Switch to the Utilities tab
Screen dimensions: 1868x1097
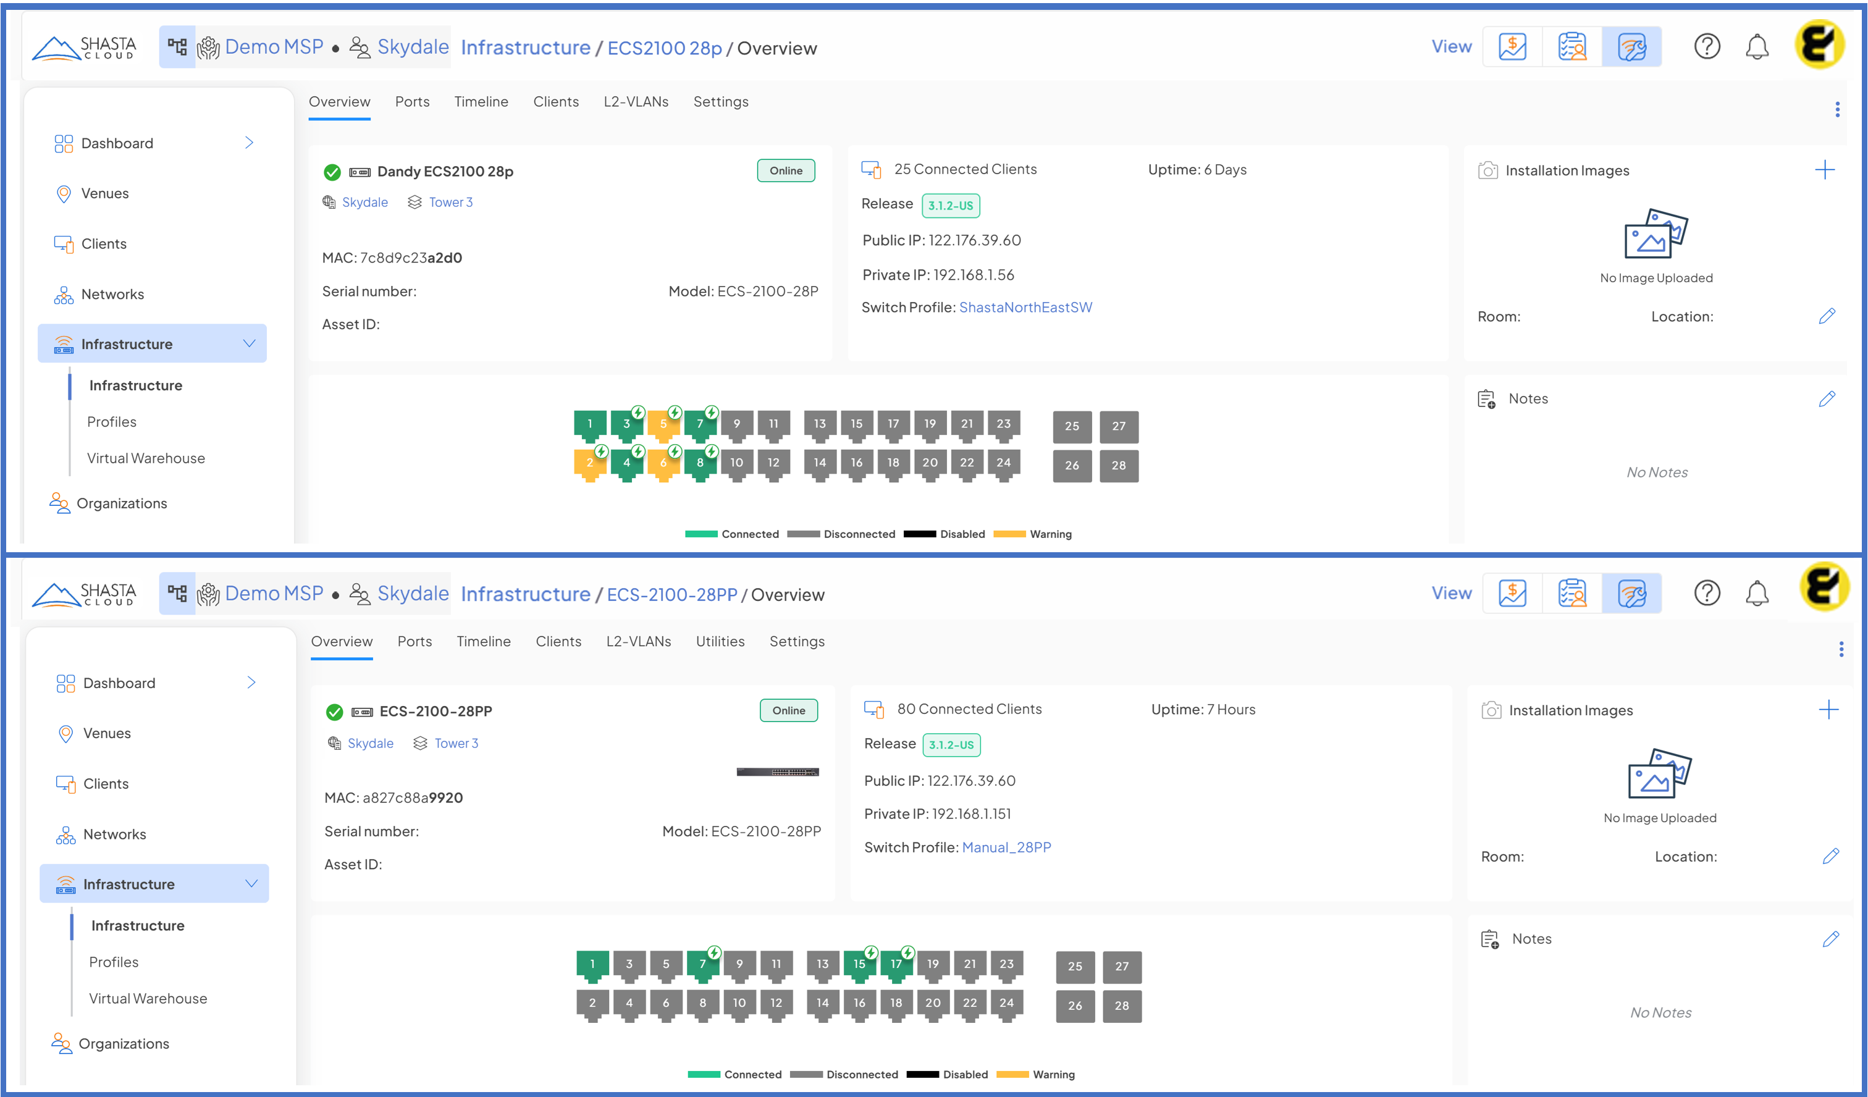(x=720, y=641)
